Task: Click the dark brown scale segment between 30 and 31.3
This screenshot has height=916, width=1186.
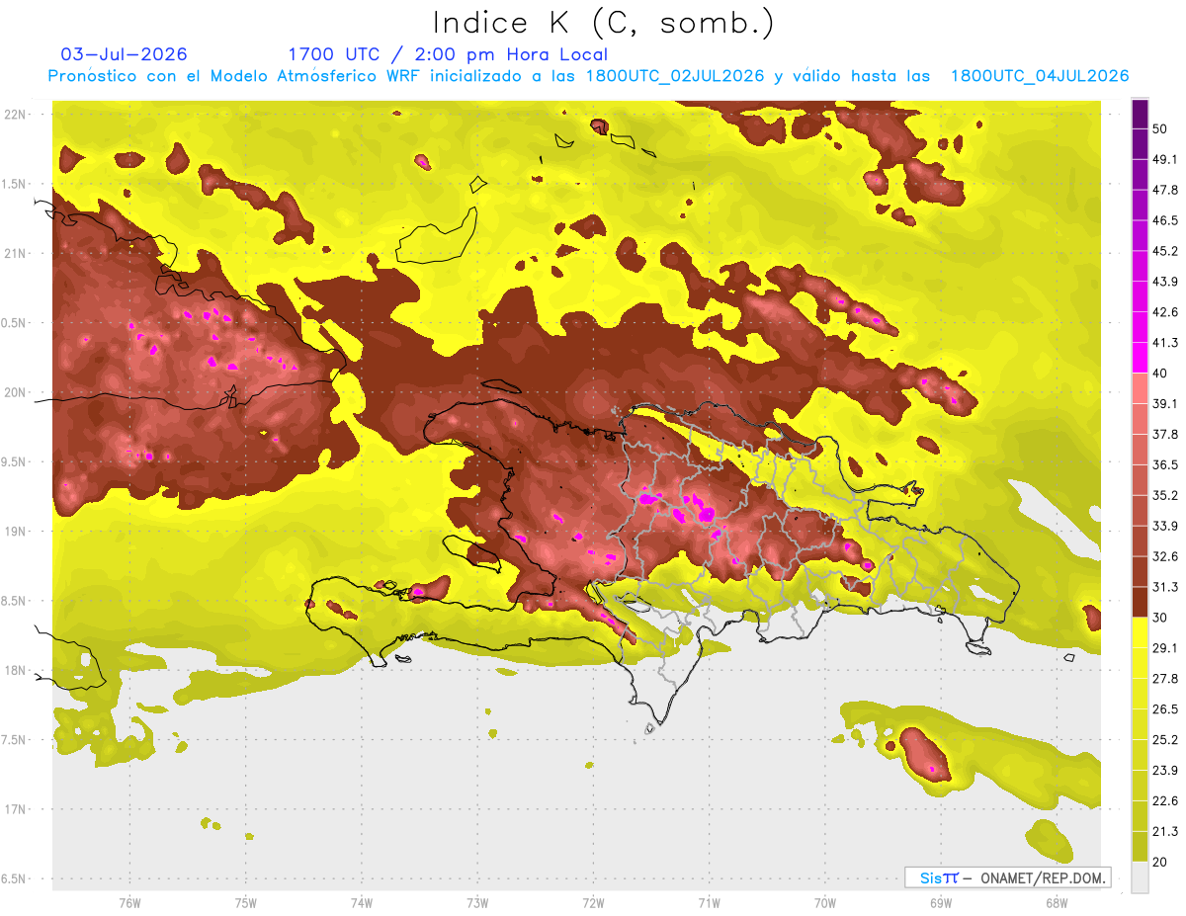Action: 1140,602
